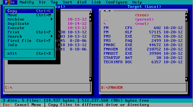This screenshot has width=193, height=107.
Task: Open the Dir menu
Action: pyautogui.click(x=42, y=2)
